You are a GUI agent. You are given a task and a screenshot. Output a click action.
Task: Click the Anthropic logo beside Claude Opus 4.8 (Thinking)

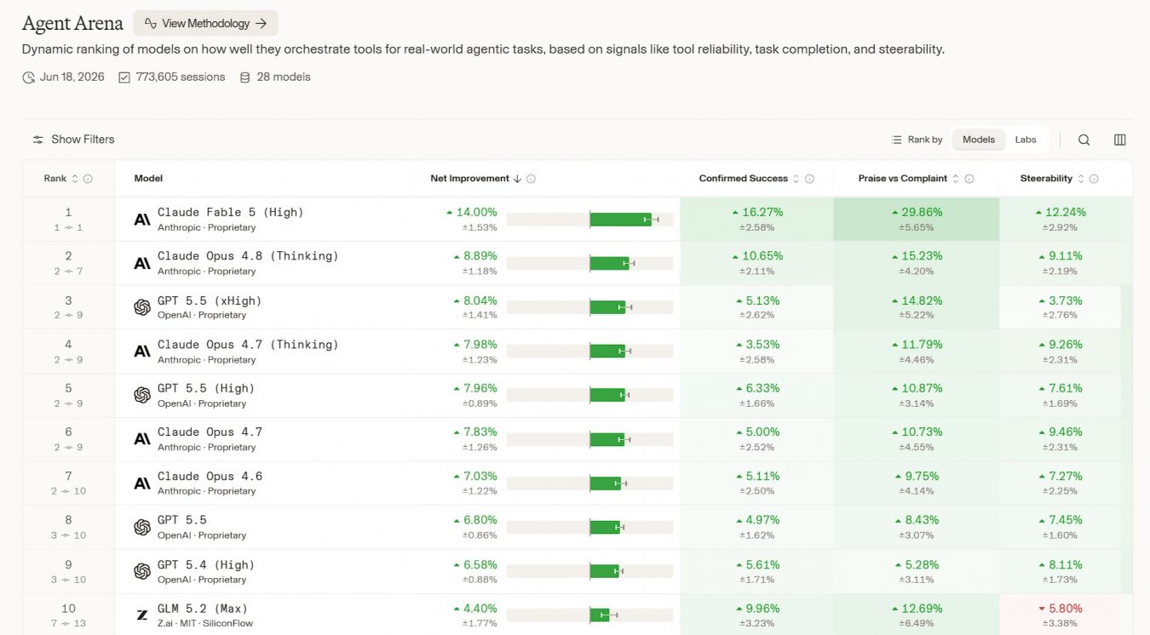tap(142, 263)
